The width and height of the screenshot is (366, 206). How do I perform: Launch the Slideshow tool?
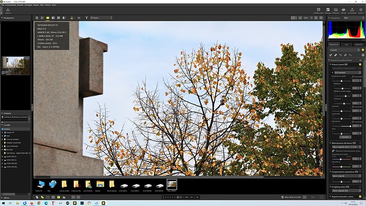335,10
